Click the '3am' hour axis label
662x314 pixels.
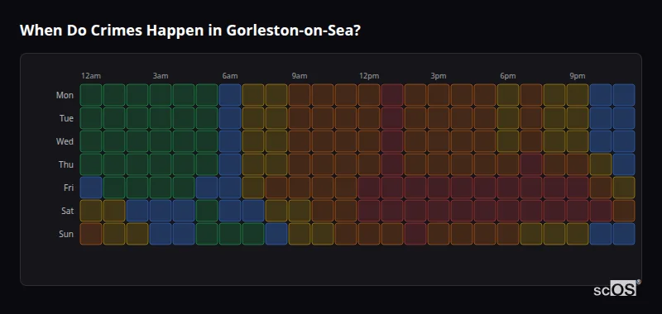[161, 76]
